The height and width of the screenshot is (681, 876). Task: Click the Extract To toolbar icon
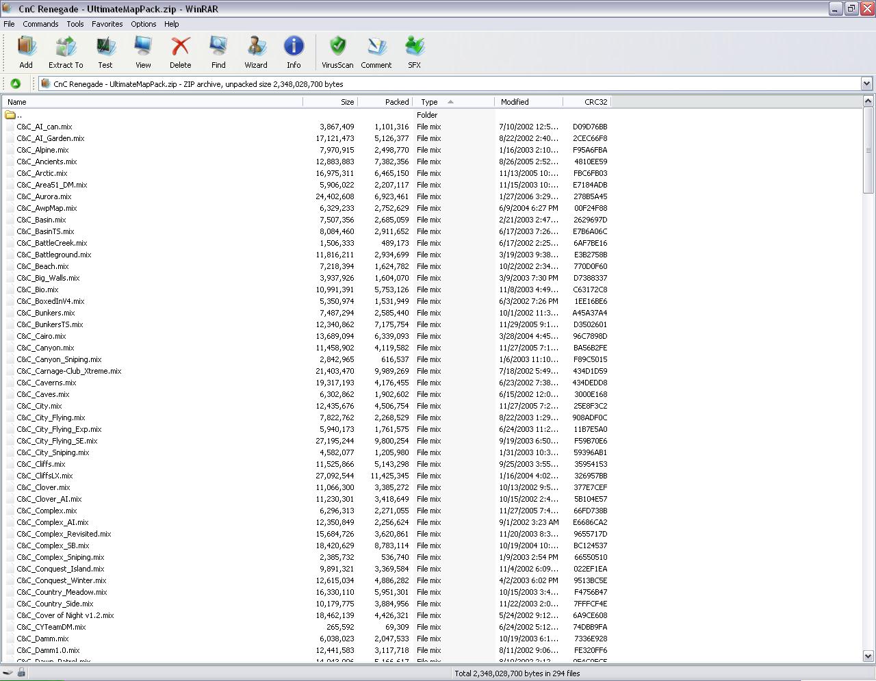click(66, 53)
